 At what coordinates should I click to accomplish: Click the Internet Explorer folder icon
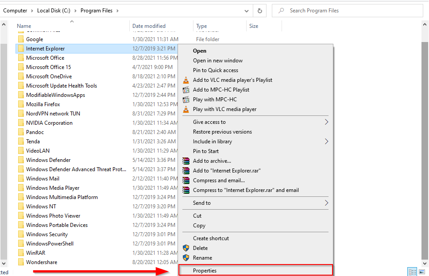tap(21, 49)
